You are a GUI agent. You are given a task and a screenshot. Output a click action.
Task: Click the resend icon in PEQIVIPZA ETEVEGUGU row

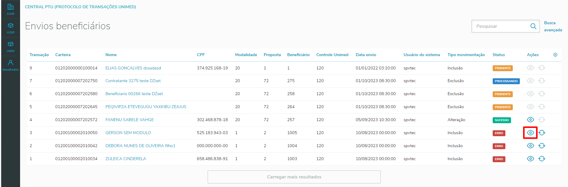coord(542,107)
